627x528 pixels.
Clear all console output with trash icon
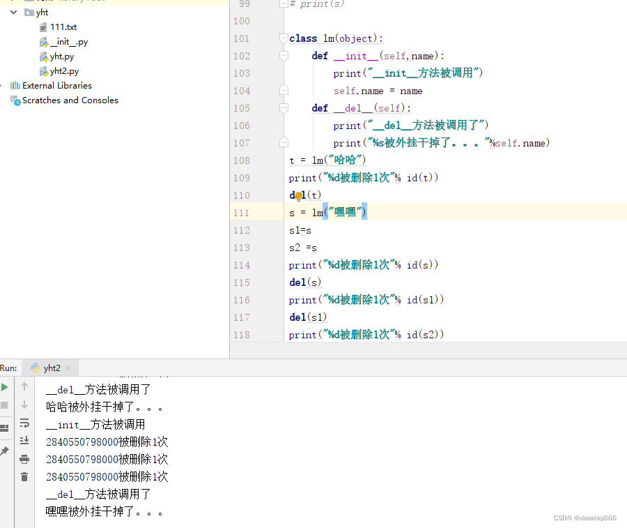(x=25, y=476)
